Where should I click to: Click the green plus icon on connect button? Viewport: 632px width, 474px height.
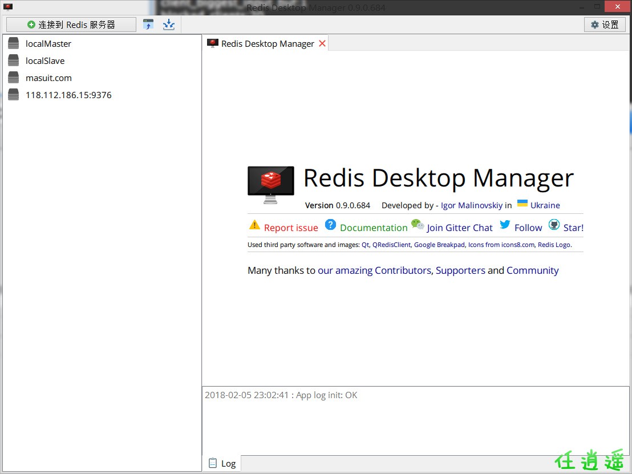point(31,25)
